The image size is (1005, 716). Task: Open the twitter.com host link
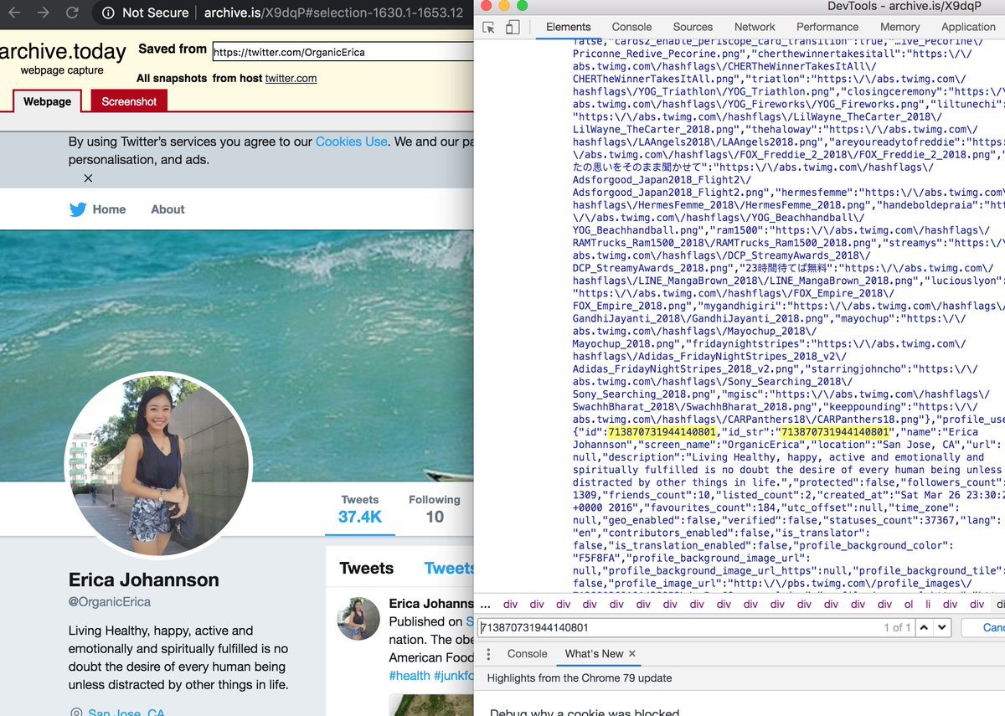coord(291,78)
